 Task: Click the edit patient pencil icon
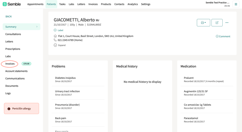pyautogui.click(x=217, y=23)
